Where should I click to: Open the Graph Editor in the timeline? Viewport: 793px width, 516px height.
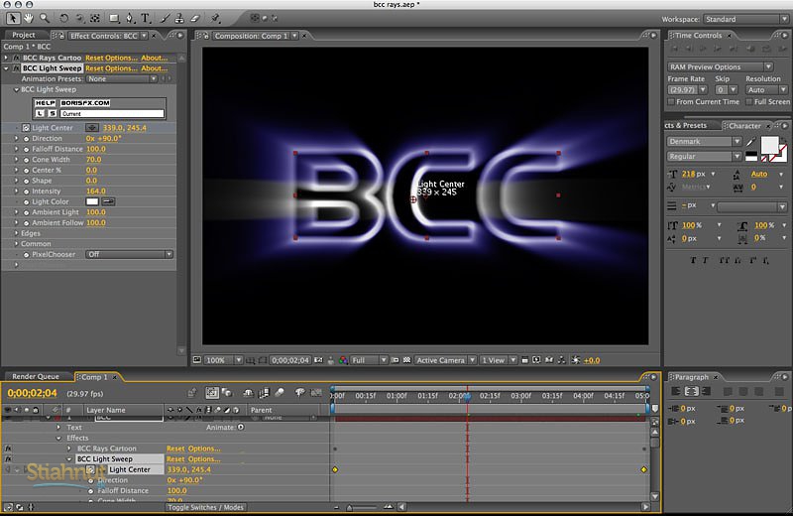click(x=316, y=392)
